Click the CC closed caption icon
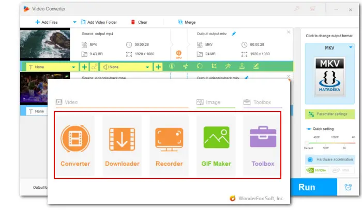The height and width of the screenshot is (210, 362). coord(94,67)
